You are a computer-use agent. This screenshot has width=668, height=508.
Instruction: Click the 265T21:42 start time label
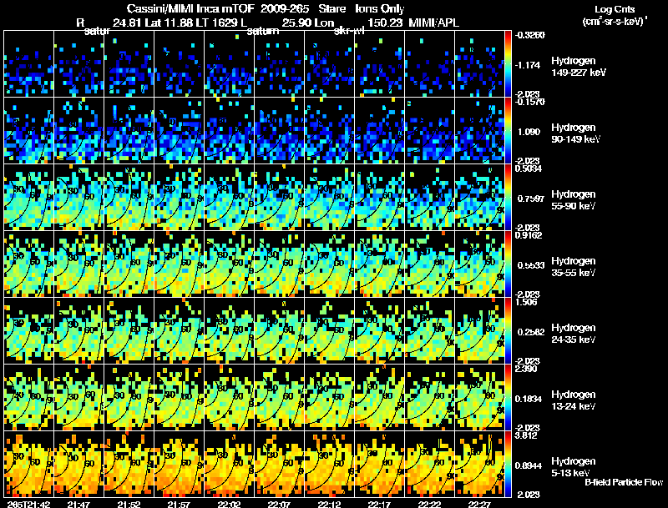tap(28, 505)
